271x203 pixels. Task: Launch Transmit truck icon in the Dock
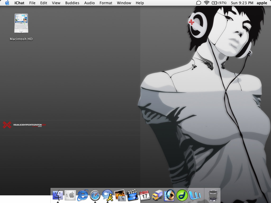tap(157, 195)
